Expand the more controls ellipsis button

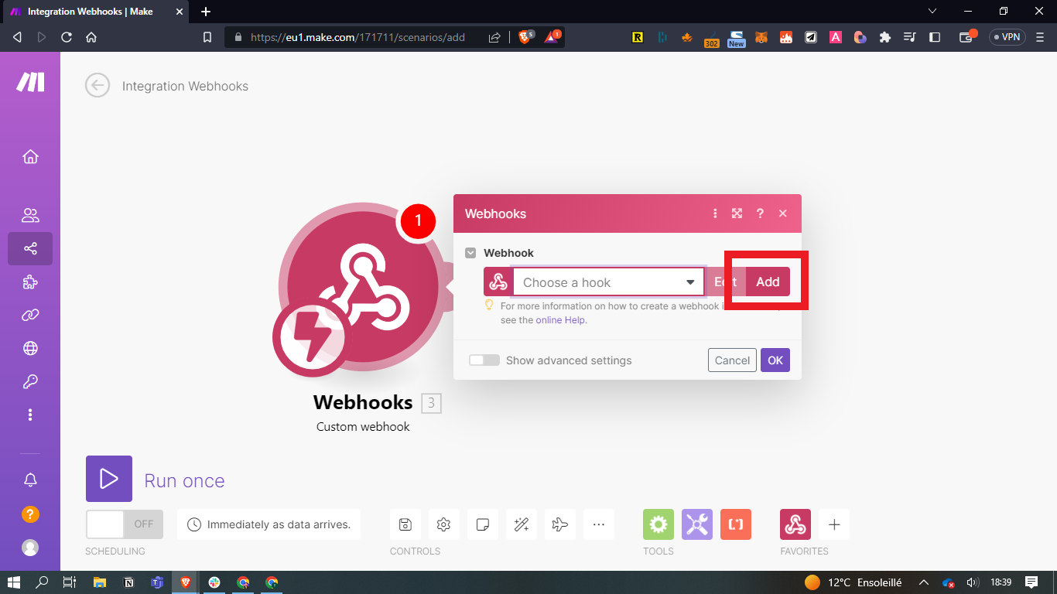click(x=598, y=524)
